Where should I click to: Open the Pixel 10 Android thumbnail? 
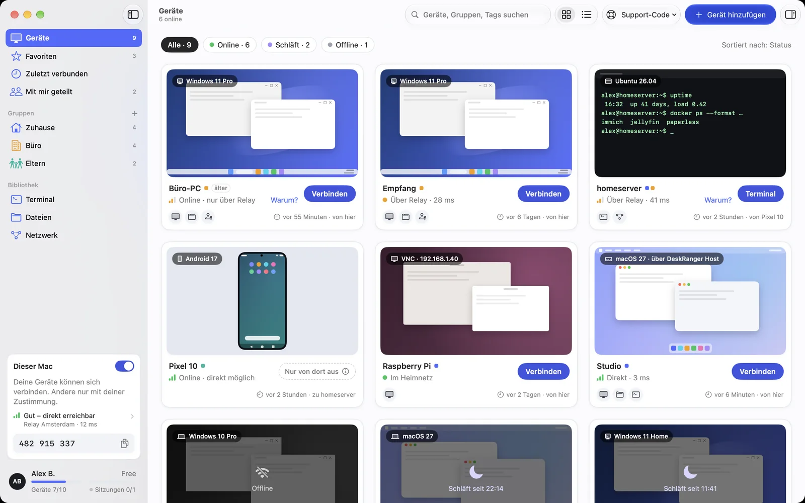point(262,301)
